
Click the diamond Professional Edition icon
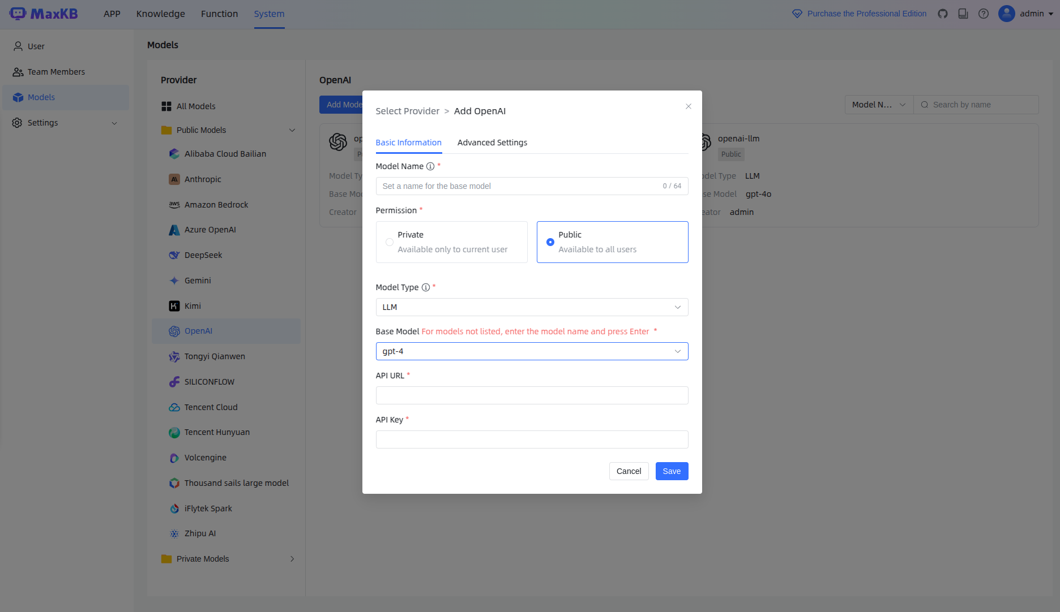click(797, 14)
